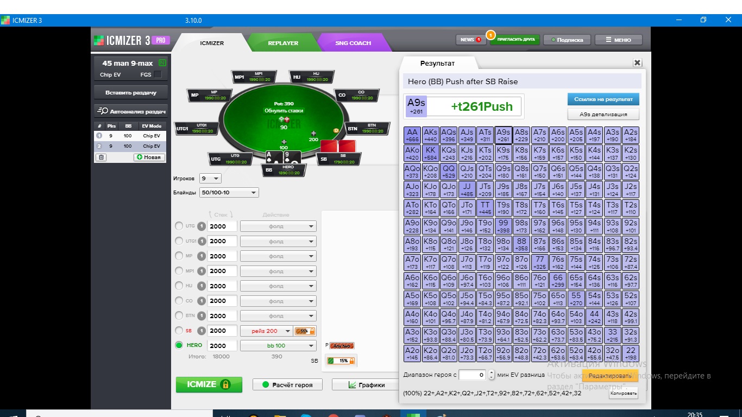Close the Результат panel
742x417 pixels.
638,63
